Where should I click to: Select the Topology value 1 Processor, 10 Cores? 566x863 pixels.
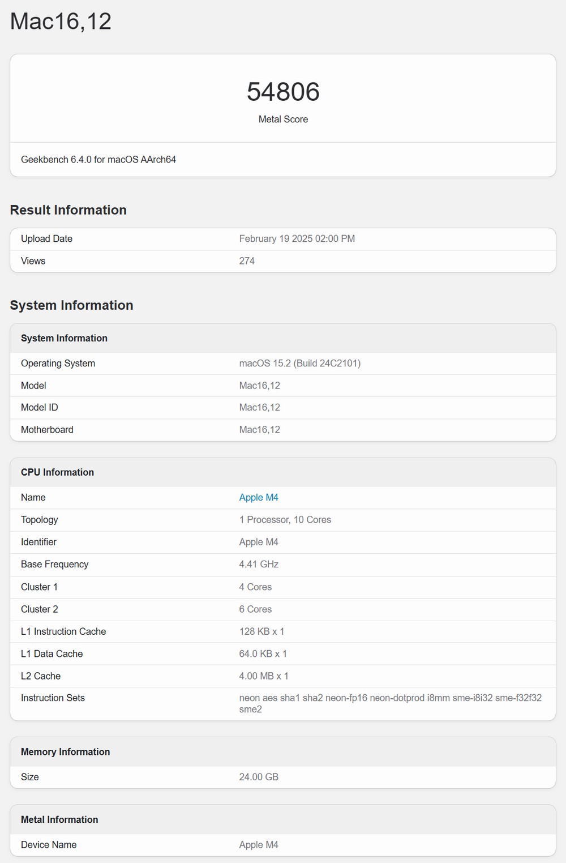[285, 519]
